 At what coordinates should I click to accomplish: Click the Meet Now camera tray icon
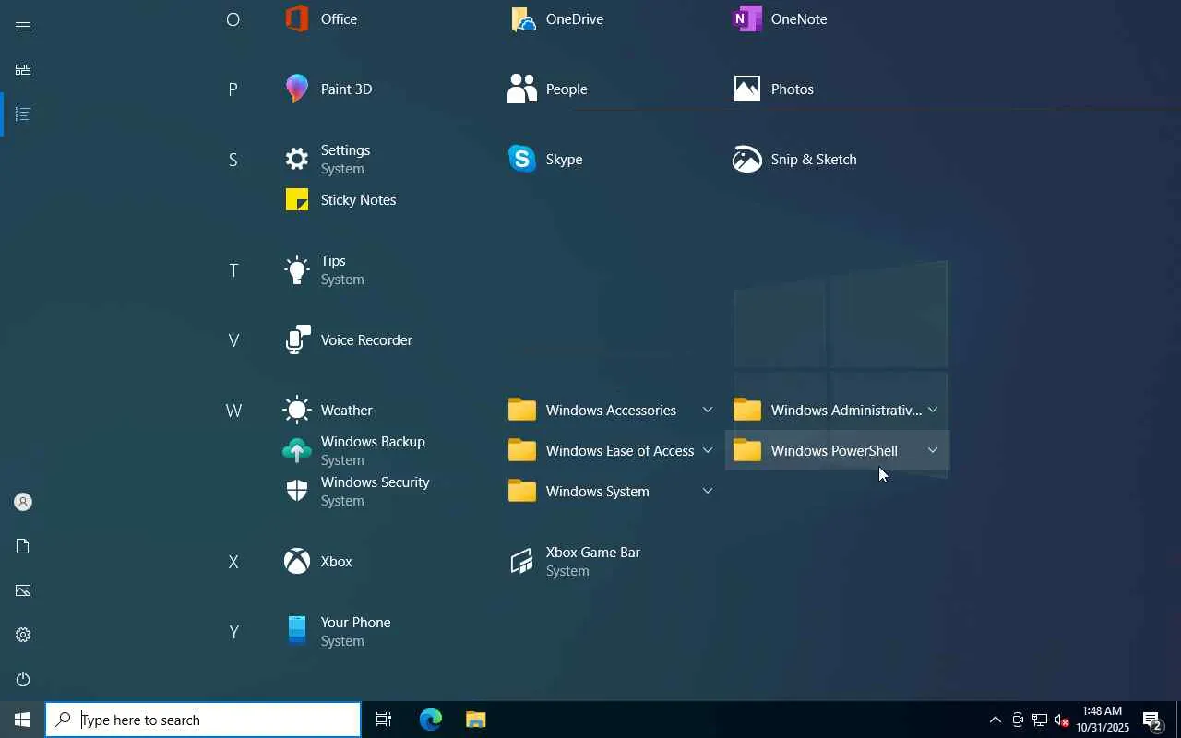[1018, 720]
